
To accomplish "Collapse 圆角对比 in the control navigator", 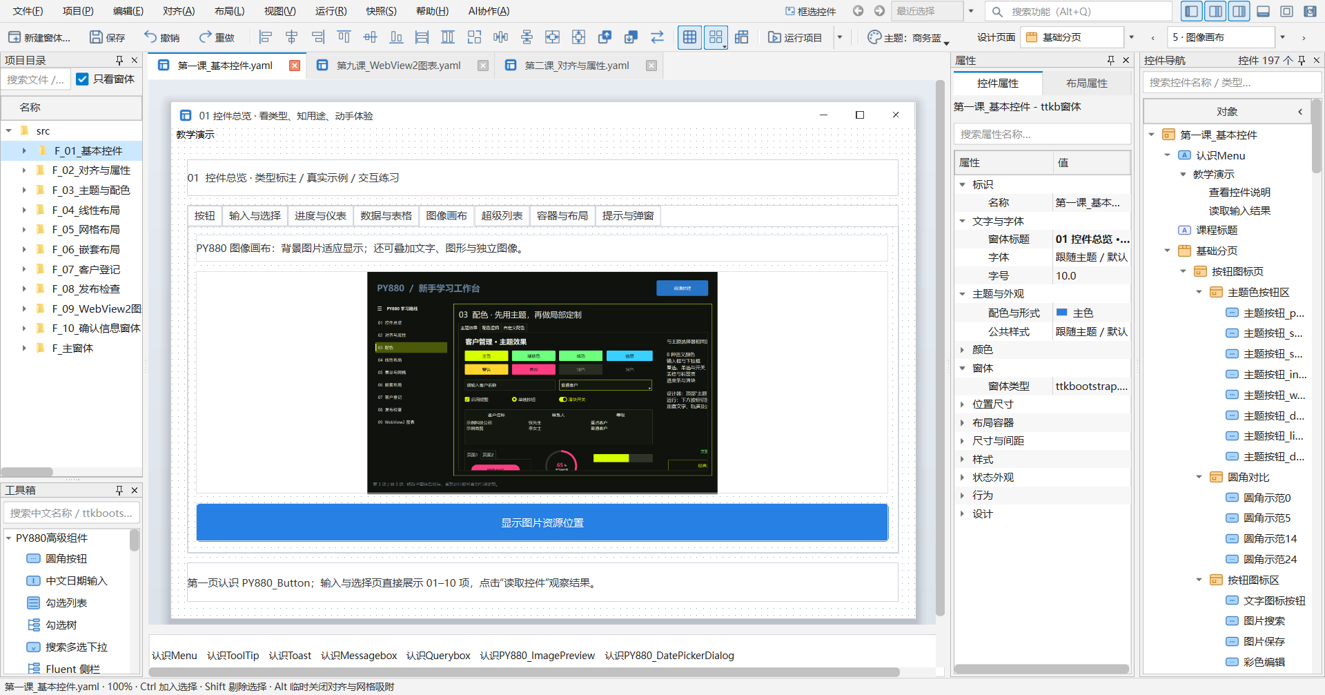I will (1199, 477).
